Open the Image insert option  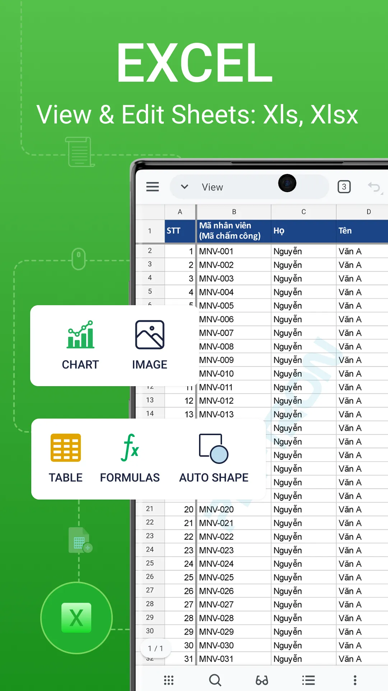[x=150, y=345]
